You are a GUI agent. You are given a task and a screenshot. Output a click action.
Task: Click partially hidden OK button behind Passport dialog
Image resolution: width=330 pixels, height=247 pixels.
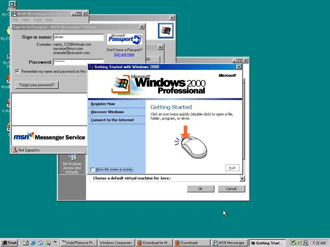pos(153,59)
